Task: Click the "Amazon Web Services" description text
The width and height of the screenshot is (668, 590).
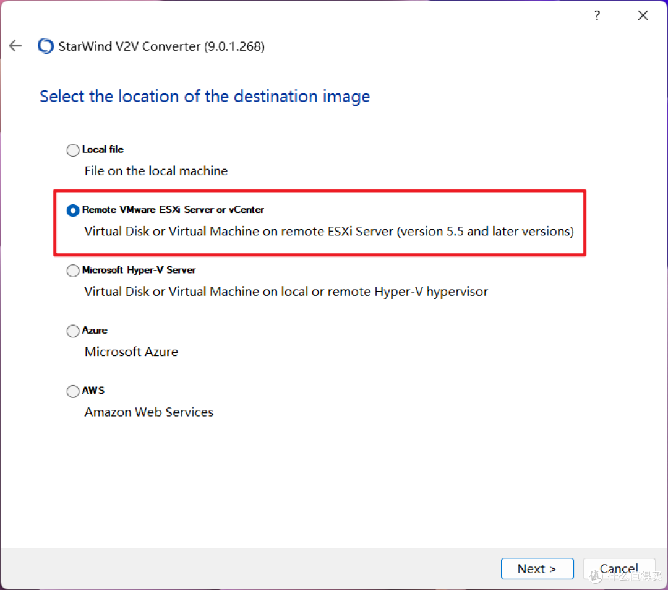Action: pos(149,412)
